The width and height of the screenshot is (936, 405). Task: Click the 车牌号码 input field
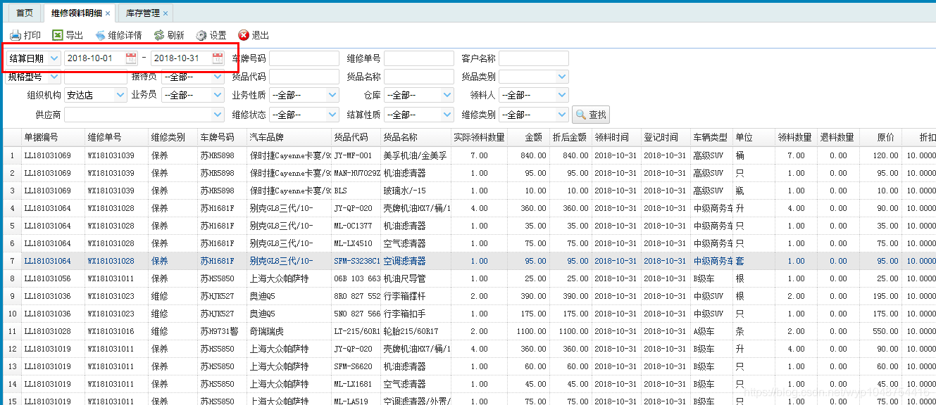click(x=304, y=58)
